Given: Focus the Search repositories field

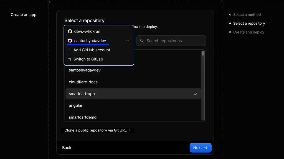Looking at the screenshot, I should pos(171,41).
